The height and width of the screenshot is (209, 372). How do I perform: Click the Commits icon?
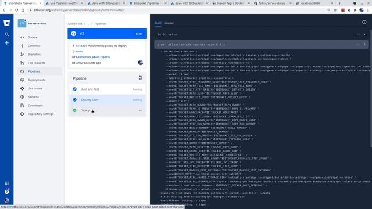click(22, 46)
